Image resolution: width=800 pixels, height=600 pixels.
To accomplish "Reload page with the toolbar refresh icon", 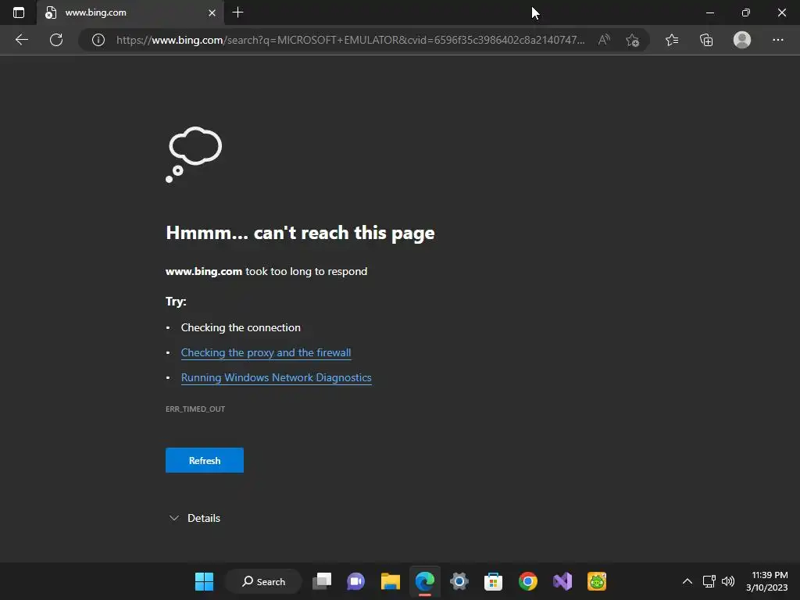I will click(x=56, y=40).
